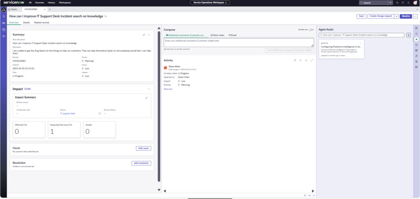Click the Additional comments text field
The height and width of the screenshot is (199, 420).
coord(238,43)
